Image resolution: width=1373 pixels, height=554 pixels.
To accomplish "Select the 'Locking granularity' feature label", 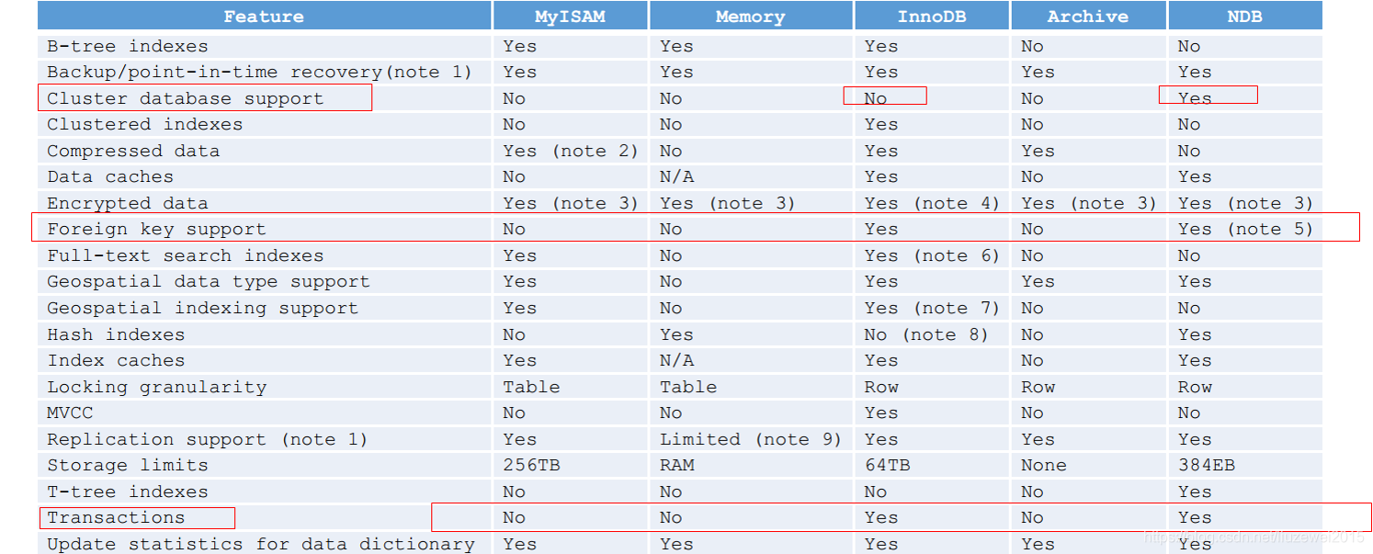I will (x=157, y=387).
